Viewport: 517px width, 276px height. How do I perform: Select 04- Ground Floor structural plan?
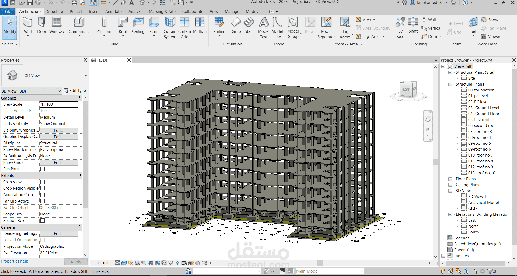[484, 114]
